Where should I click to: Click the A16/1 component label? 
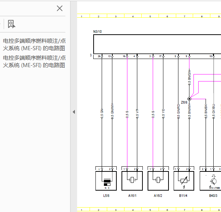(132, 195)
